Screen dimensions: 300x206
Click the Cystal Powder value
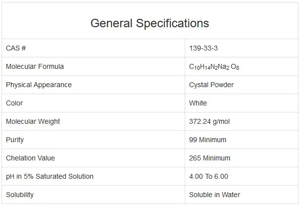tap(211, 85)
